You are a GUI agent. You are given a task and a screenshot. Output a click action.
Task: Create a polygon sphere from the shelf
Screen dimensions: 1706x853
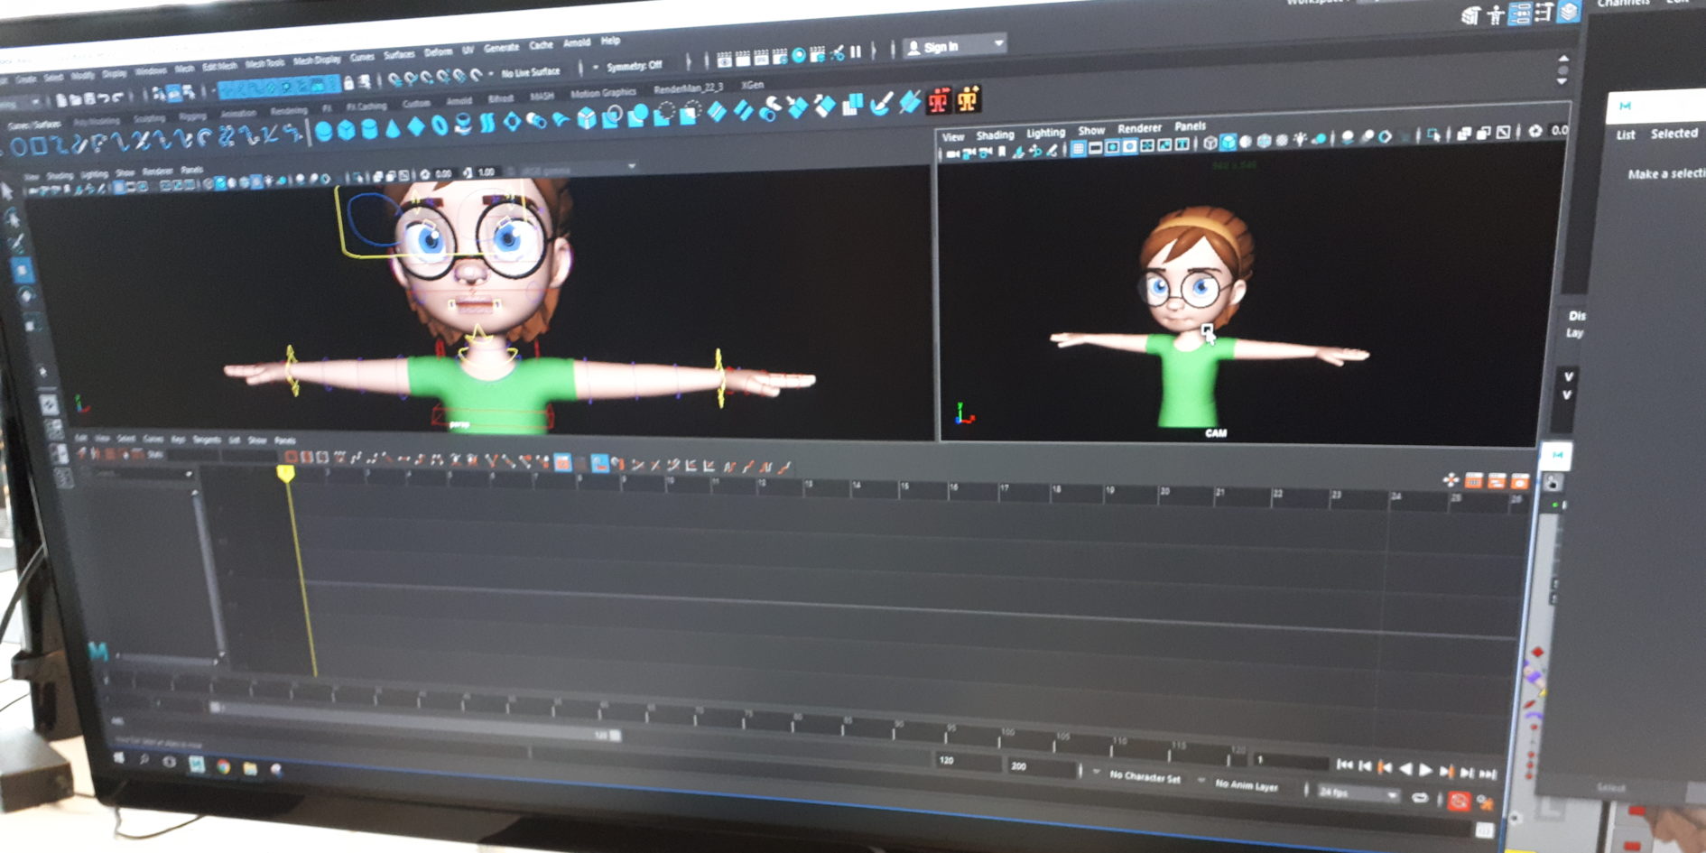323,131
